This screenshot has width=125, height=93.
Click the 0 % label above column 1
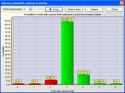click(x=34, y=82)
